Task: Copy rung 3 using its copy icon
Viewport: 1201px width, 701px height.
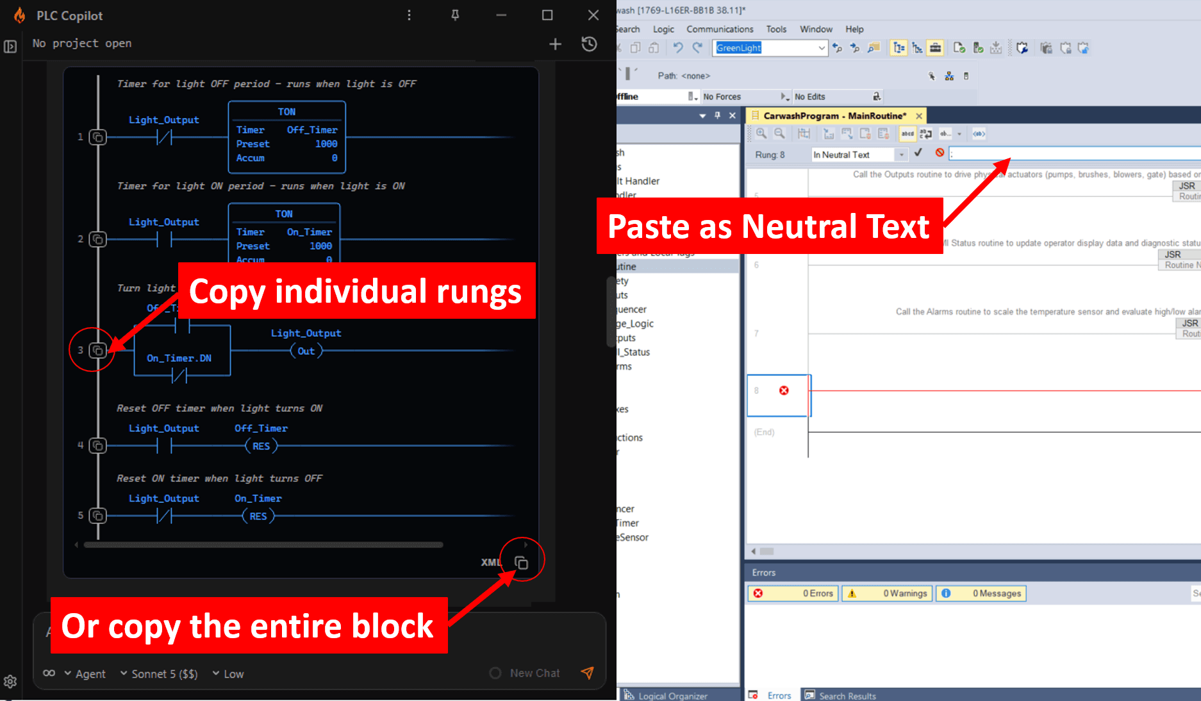Action: pos(97,350)
